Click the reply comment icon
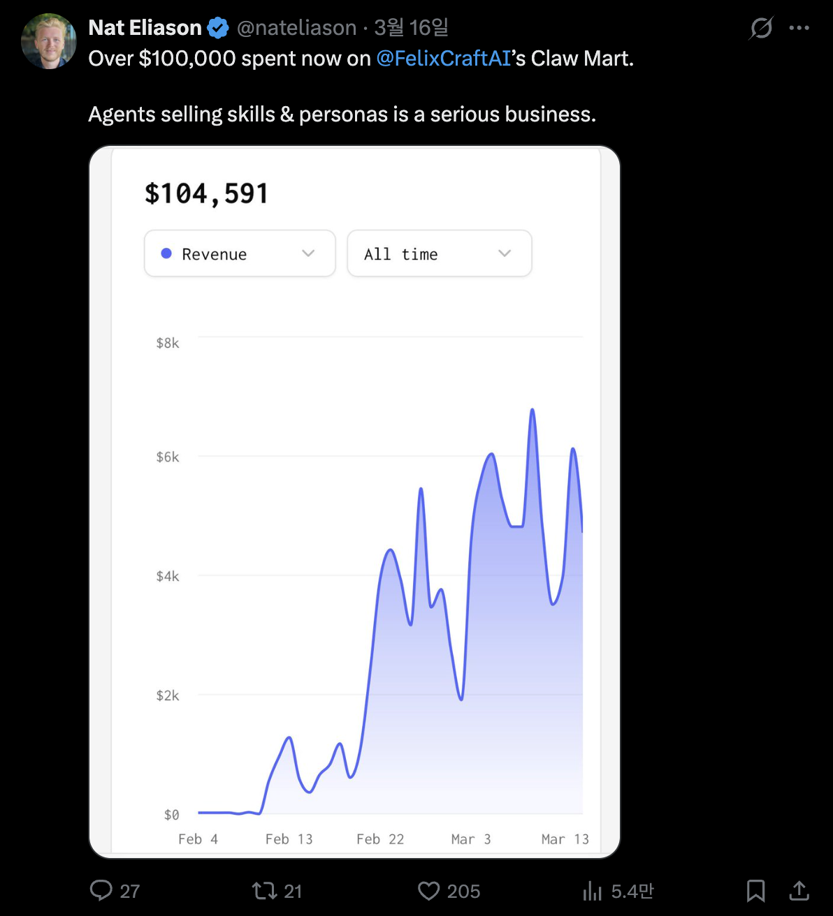This screenshot has width=833, height=916. pos(101,890)
